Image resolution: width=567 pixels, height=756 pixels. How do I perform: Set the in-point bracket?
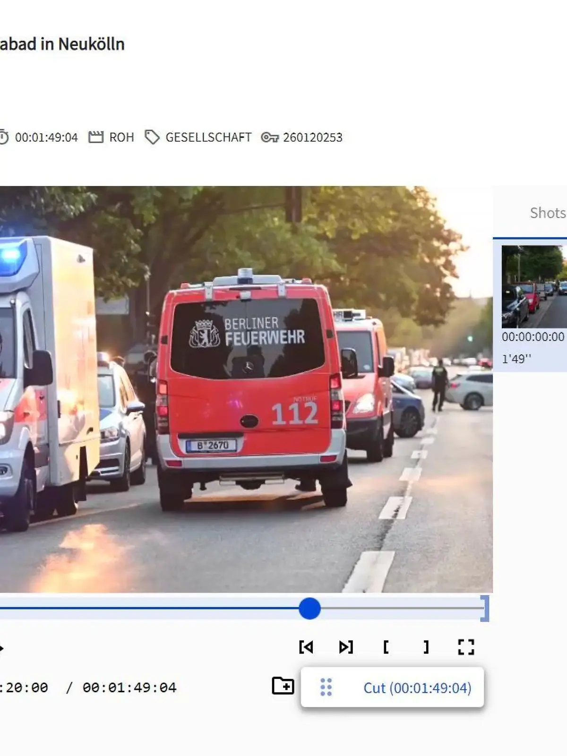point(386,647)
